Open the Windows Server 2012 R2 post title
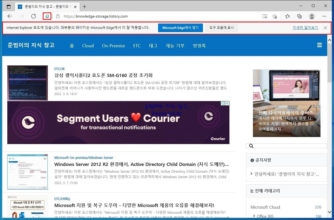 pos(142,164)
